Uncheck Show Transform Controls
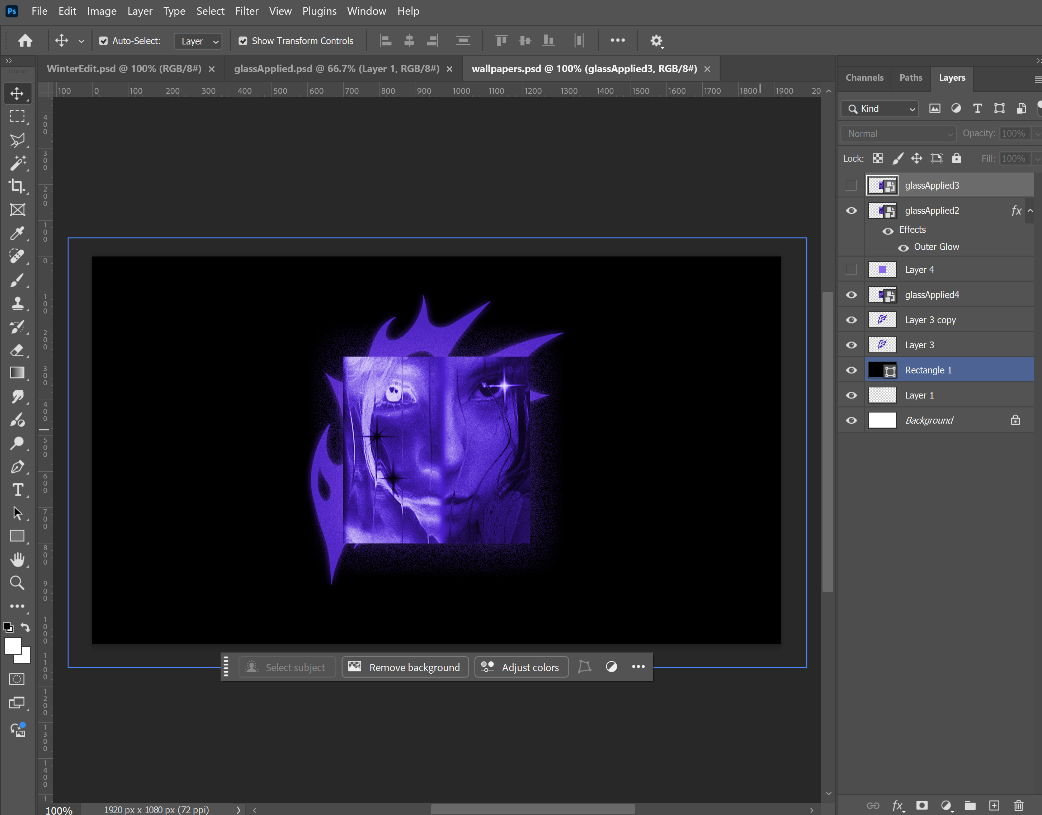 coord(243,41)
